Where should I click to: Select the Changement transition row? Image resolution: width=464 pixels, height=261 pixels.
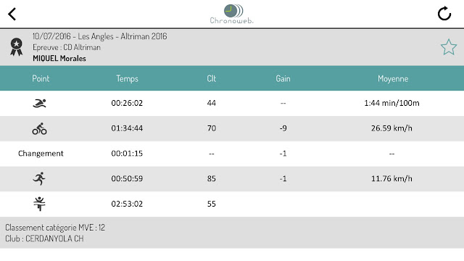[232, 154]
